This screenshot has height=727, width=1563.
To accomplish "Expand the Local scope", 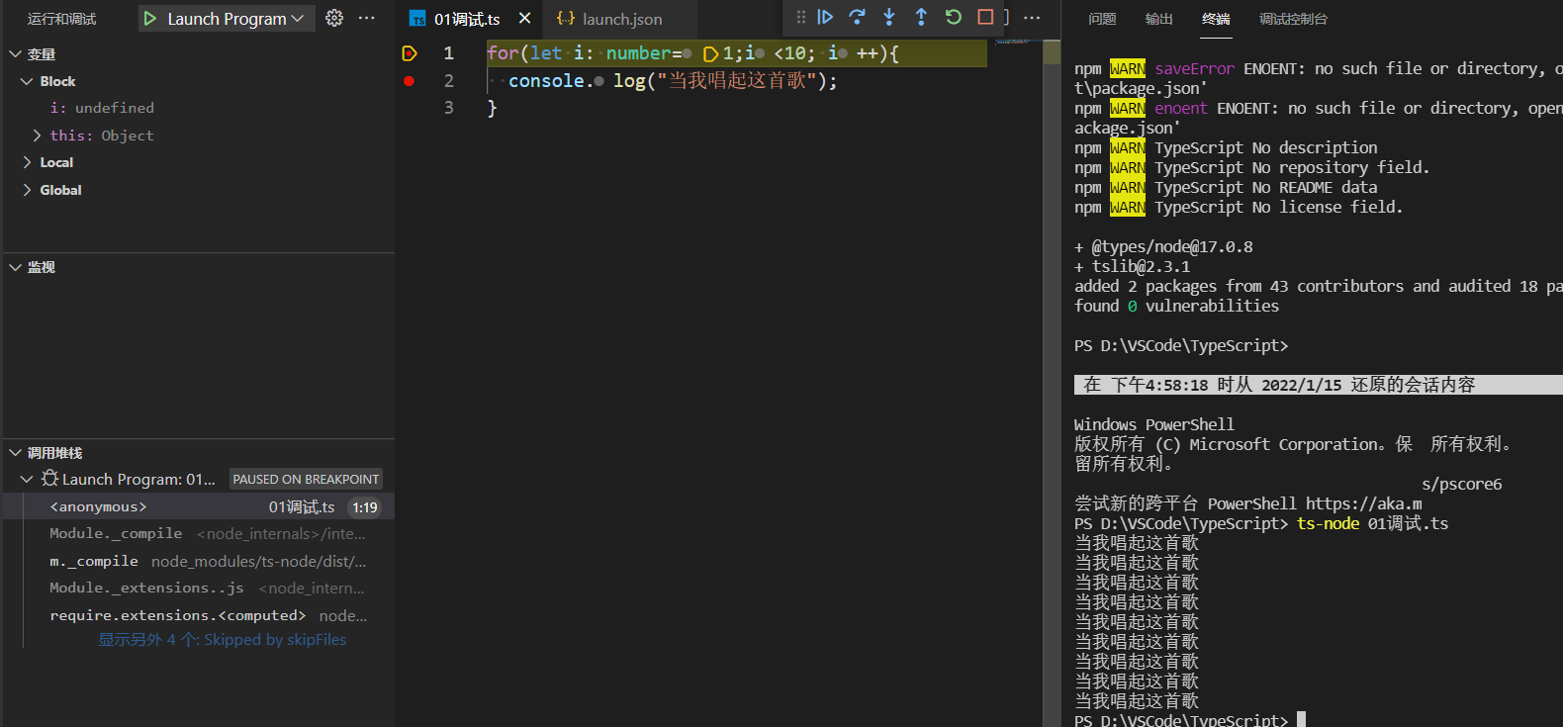I will [27, 162].
